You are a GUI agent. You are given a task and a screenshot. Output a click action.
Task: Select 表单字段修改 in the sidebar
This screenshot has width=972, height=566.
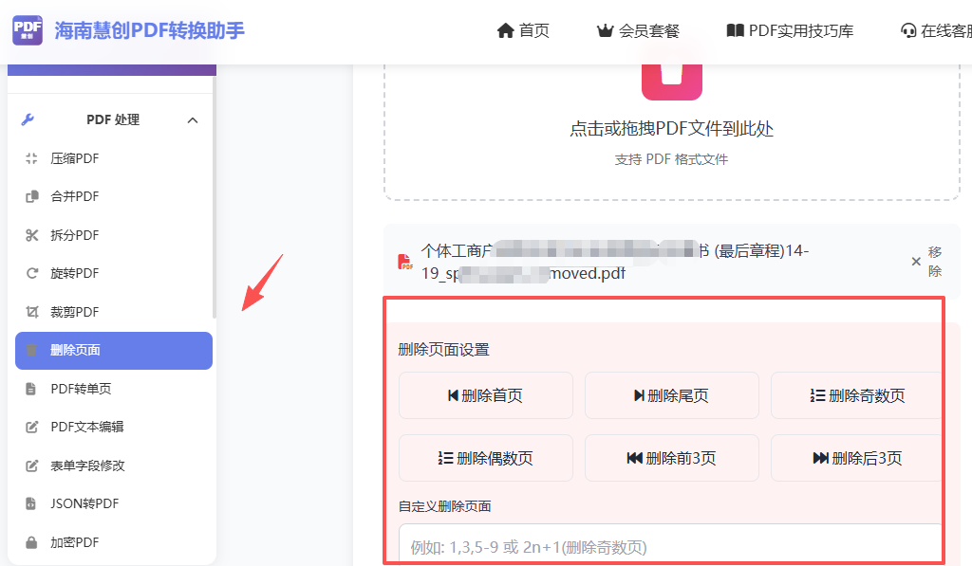tap(114, 466)
